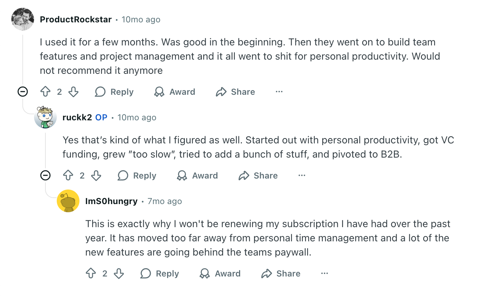Reply to ImS0hungry's comment
The height and width of the screenshot is (296, 503).
click(159, 273)
